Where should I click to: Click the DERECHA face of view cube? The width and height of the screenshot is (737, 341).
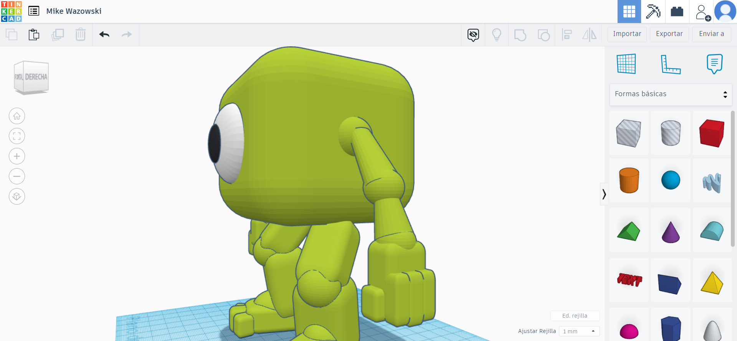[36, 77]
